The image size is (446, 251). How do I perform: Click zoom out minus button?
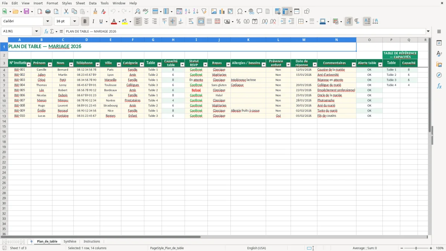[x=402, y=248]
